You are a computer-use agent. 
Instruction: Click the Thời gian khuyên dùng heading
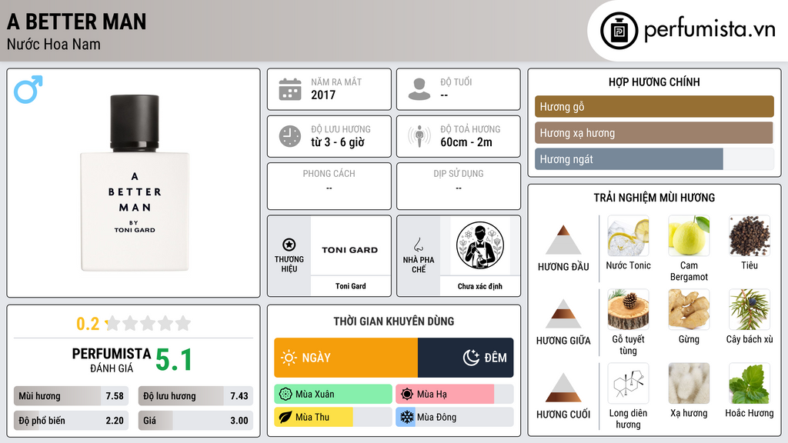click(x=394, y=321)
